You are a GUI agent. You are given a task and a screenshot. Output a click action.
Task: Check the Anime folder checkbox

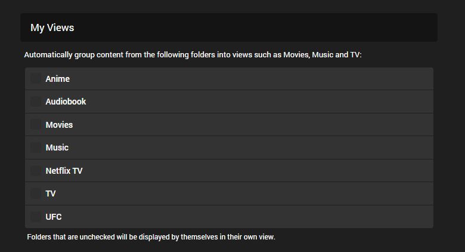pos(36,79)
